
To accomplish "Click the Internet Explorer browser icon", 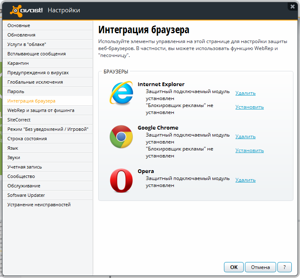I will tap(121, 93).
